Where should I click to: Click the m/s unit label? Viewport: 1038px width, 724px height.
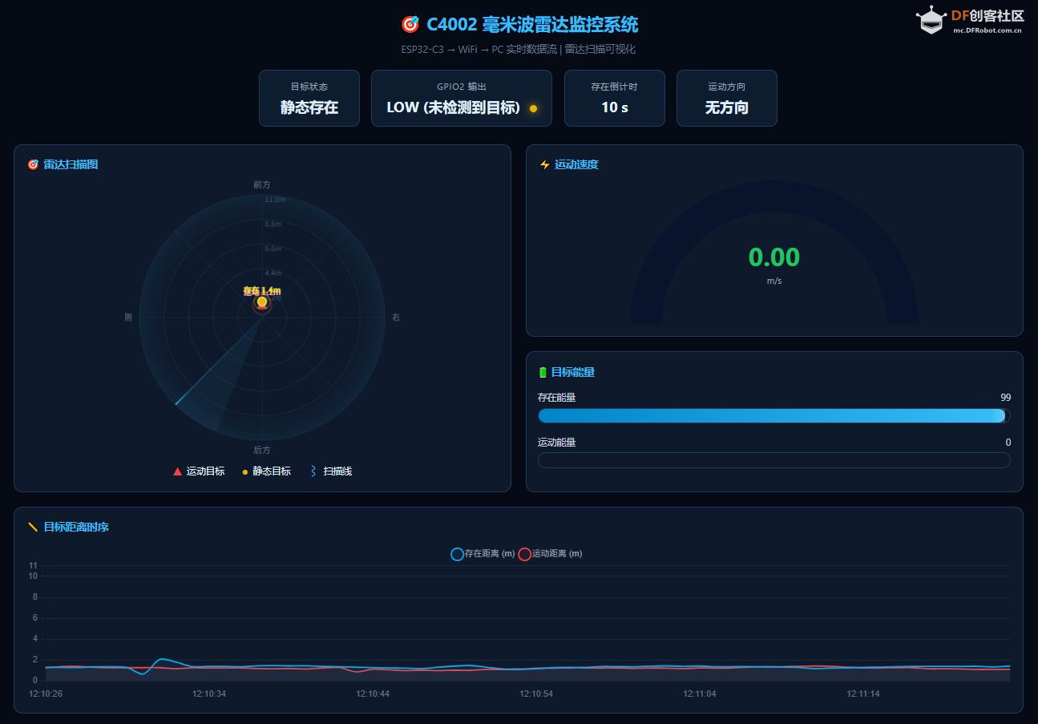tap(774, 281)
